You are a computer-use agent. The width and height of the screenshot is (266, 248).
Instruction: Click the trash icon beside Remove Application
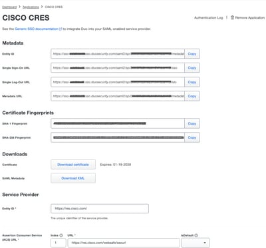tap(232, 17)
